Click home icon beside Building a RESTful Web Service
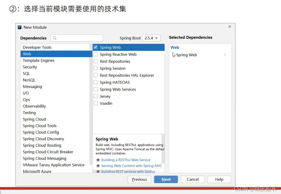281x194 pixels. click(x=98, y=160)
